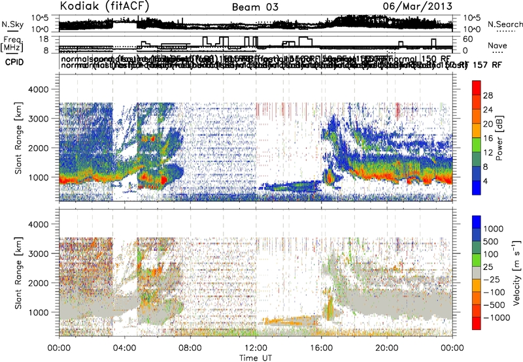Click the 'Nave' legend label

497,45
